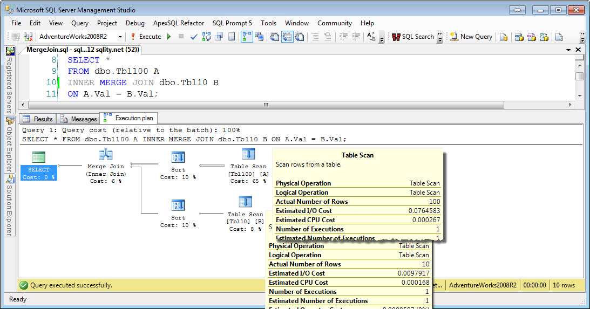Screen dimensions: 590x309
Task: Click Display Estimated Execution Plan icon
Action: click(x=206, y=37)
